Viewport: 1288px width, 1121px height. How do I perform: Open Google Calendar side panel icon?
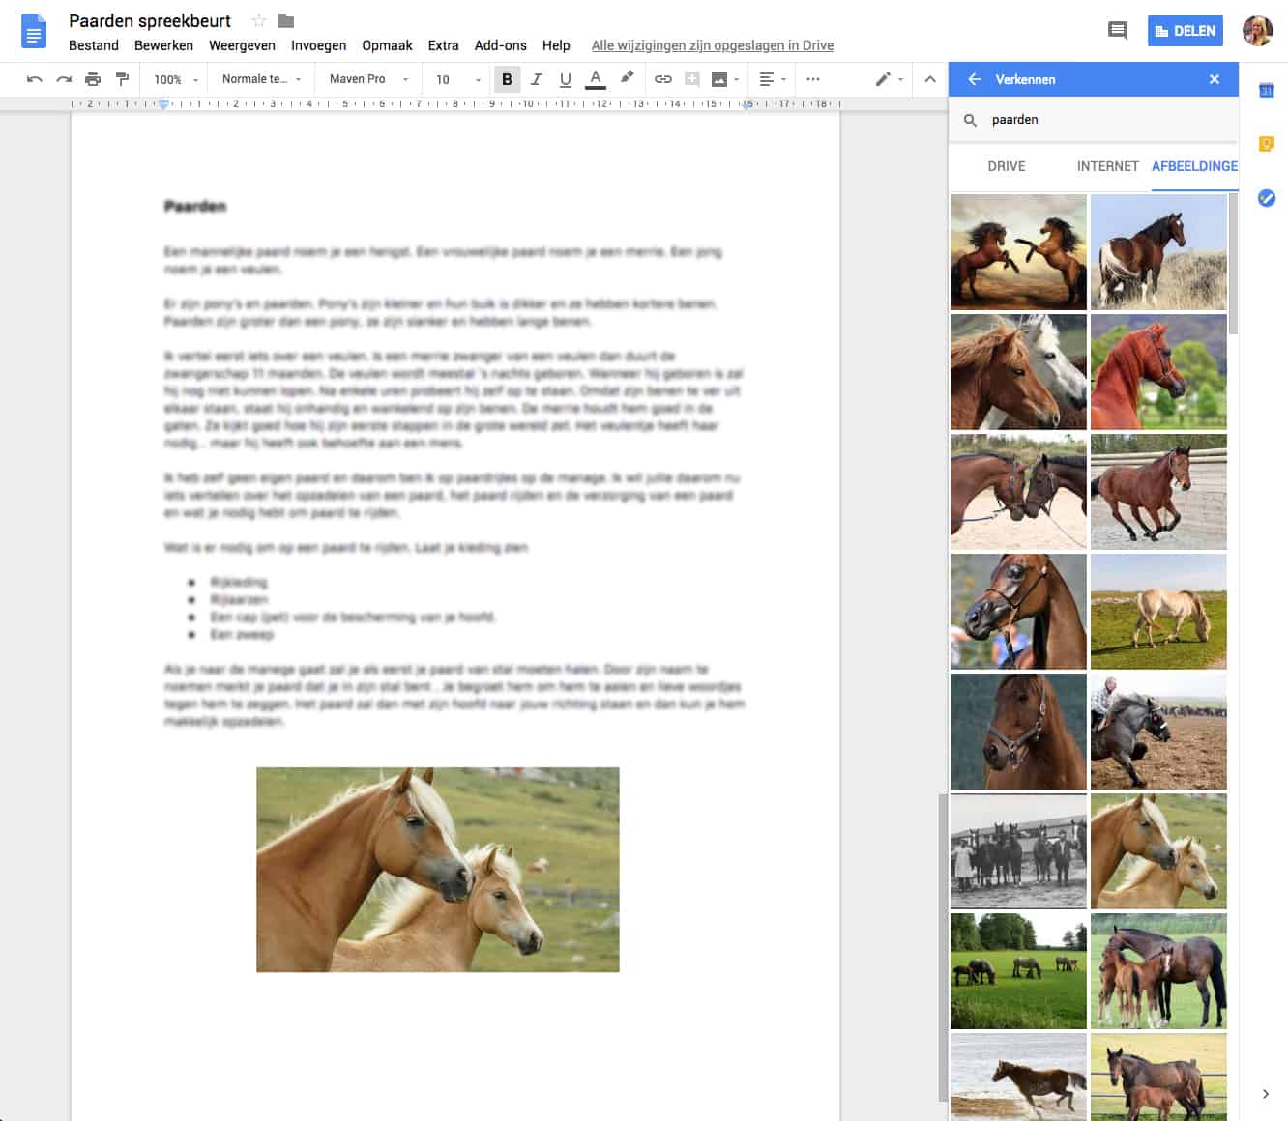click(x=1266, y=91)
